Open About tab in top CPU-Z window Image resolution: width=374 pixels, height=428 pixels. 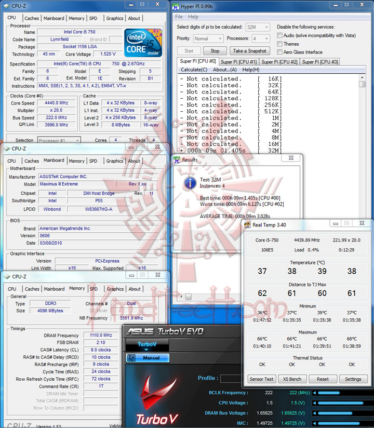pos(134,18)
